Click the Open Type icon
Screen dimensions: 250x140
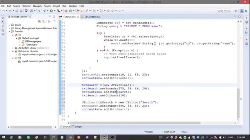coord(78,11)
